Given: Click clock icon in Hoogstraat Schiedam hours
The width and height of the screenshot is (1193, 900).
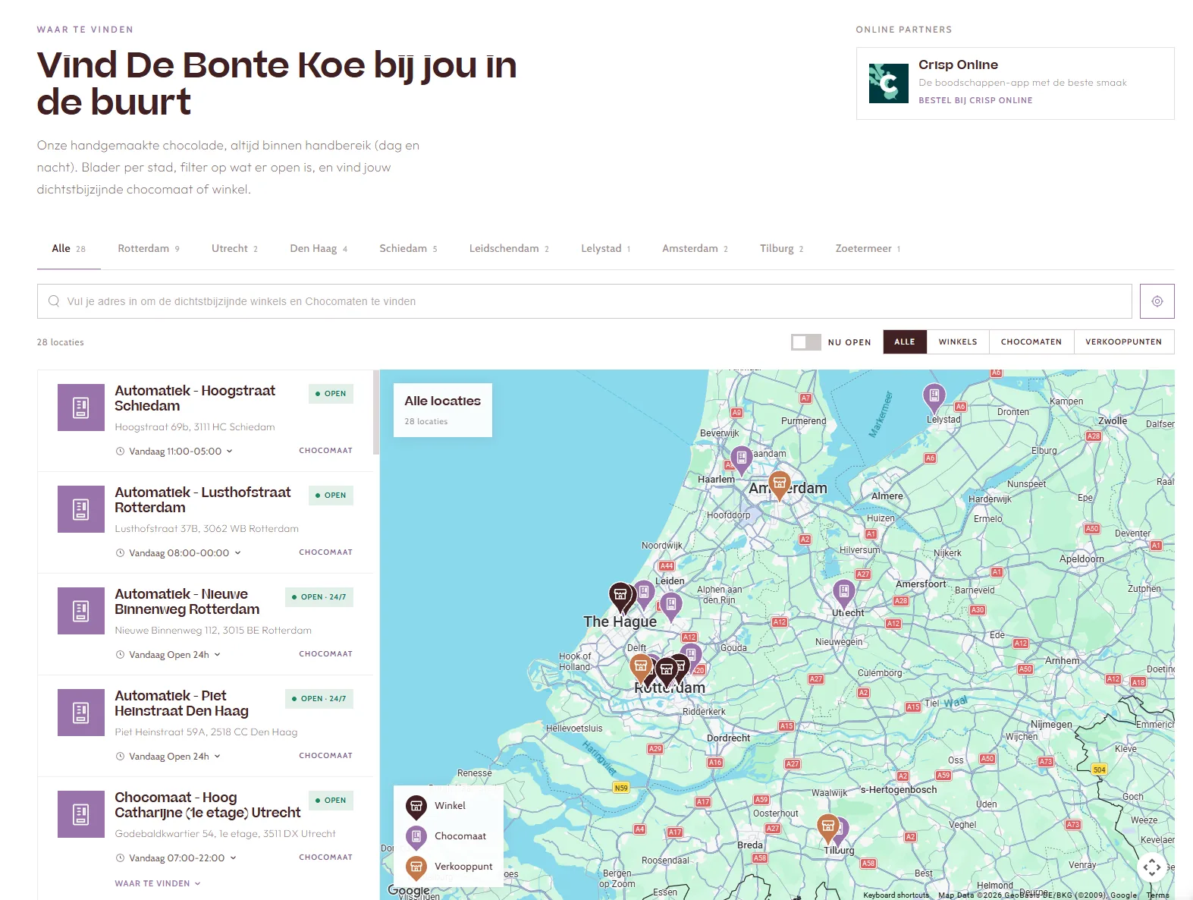Looking at the screenshot, I should pyautogui.click(x=120, y=451).
